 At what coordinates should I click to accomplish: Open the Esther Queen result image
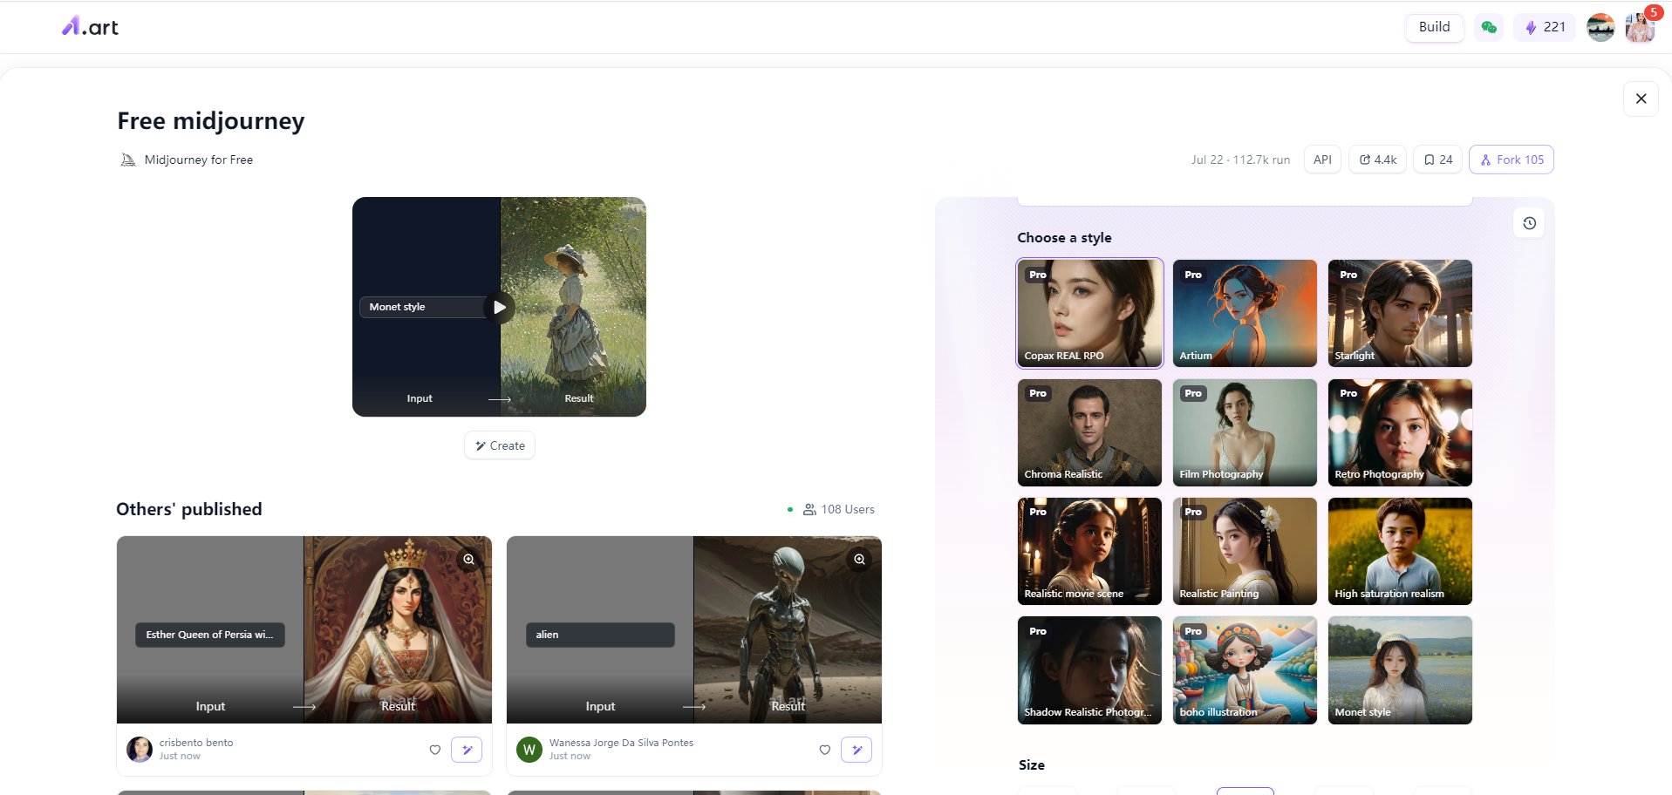click(398, 629)
